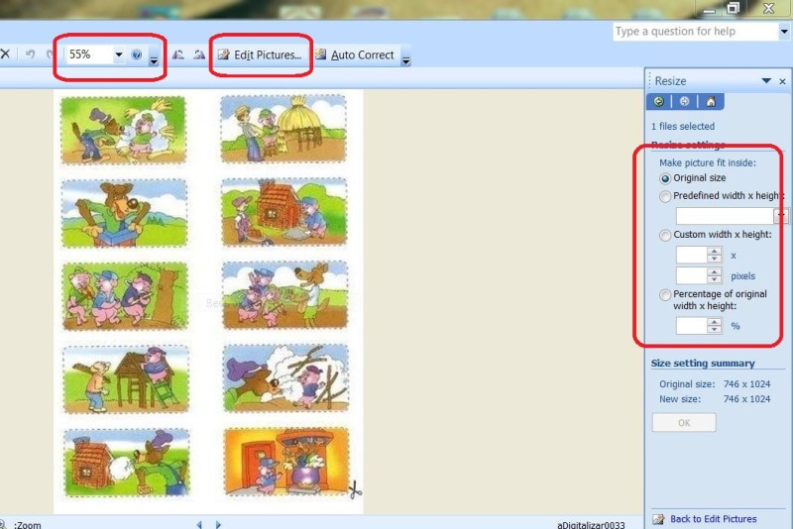This screenshot has height=529, width=793.
Task: Click the Zoom magnifier icon in status bar
Action: [x=3, y=524]
